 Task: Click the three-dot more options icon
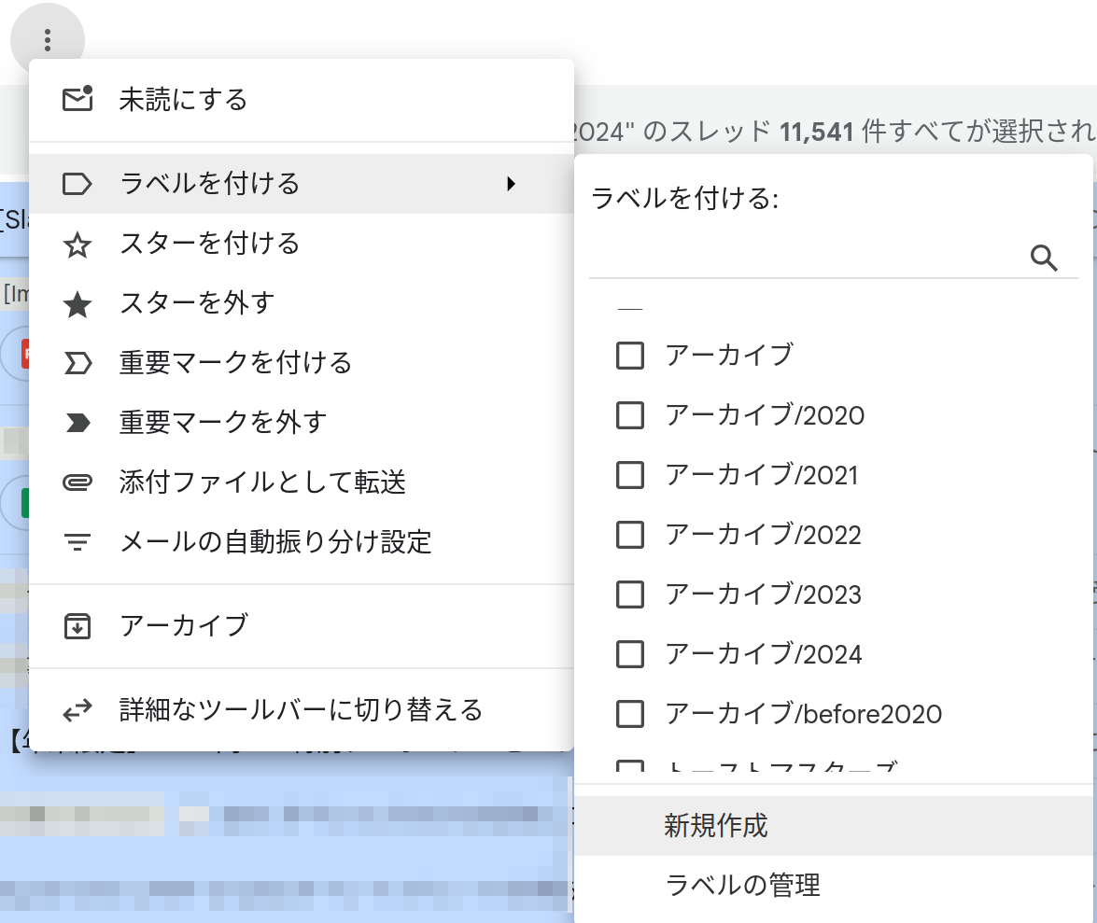click(x=48, y=40)
